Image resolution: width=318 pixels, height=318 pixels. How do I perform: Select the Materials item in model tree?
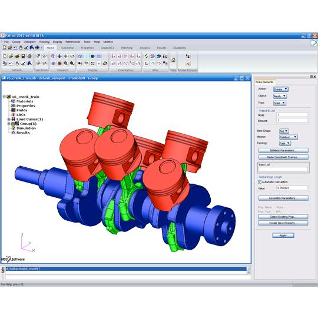(x=25, y=101)
